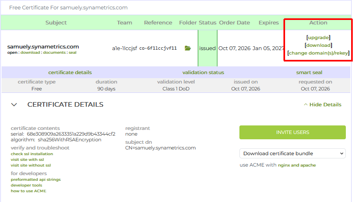
Task: Open how to use ACME link
Action: pyautogui.click(x=29, y=191)
